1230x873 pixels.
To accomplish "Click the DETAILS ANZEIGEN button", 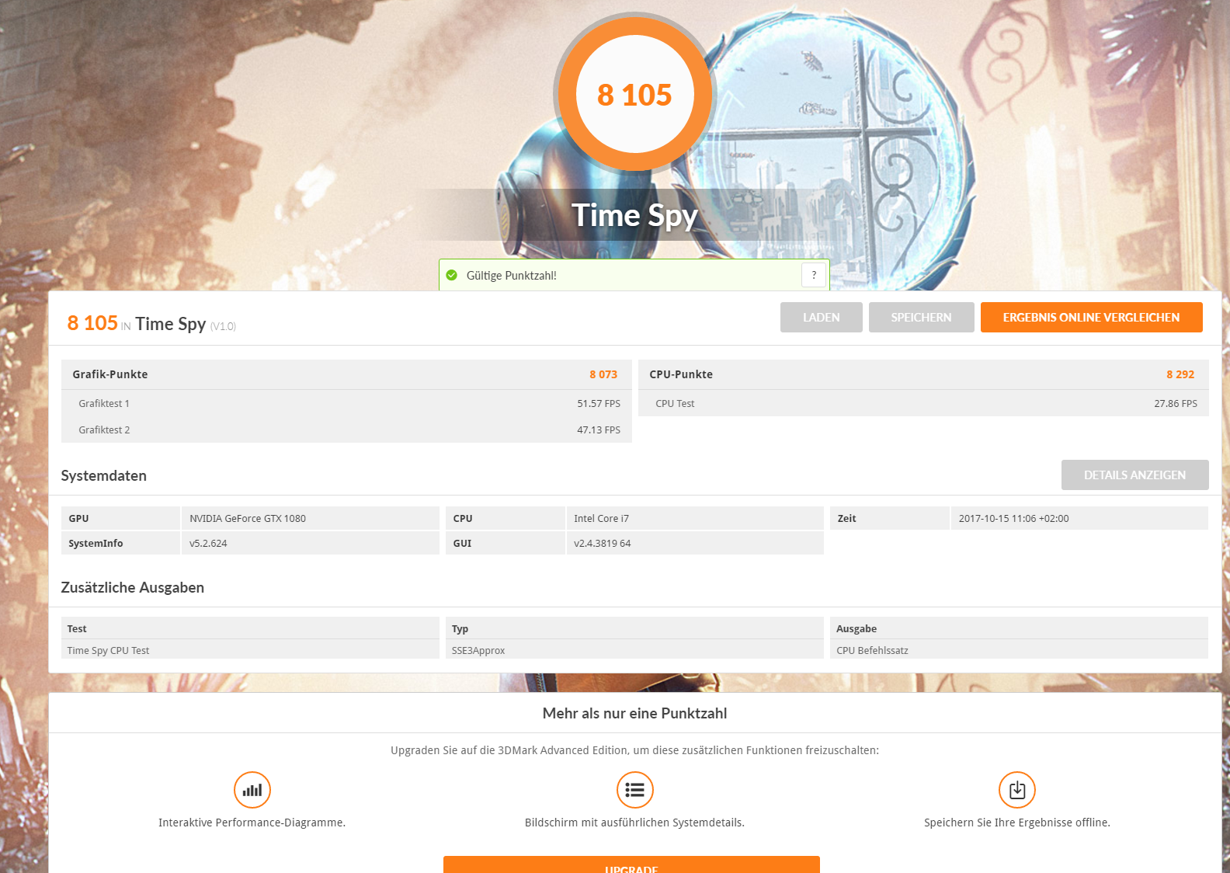I will click(x=1135, y=475).
